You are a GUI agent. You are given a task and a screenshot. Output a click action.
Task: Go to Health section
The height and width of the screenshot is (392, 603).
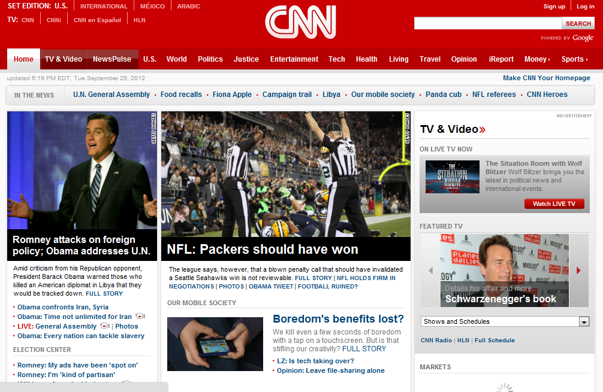(366, 59)
